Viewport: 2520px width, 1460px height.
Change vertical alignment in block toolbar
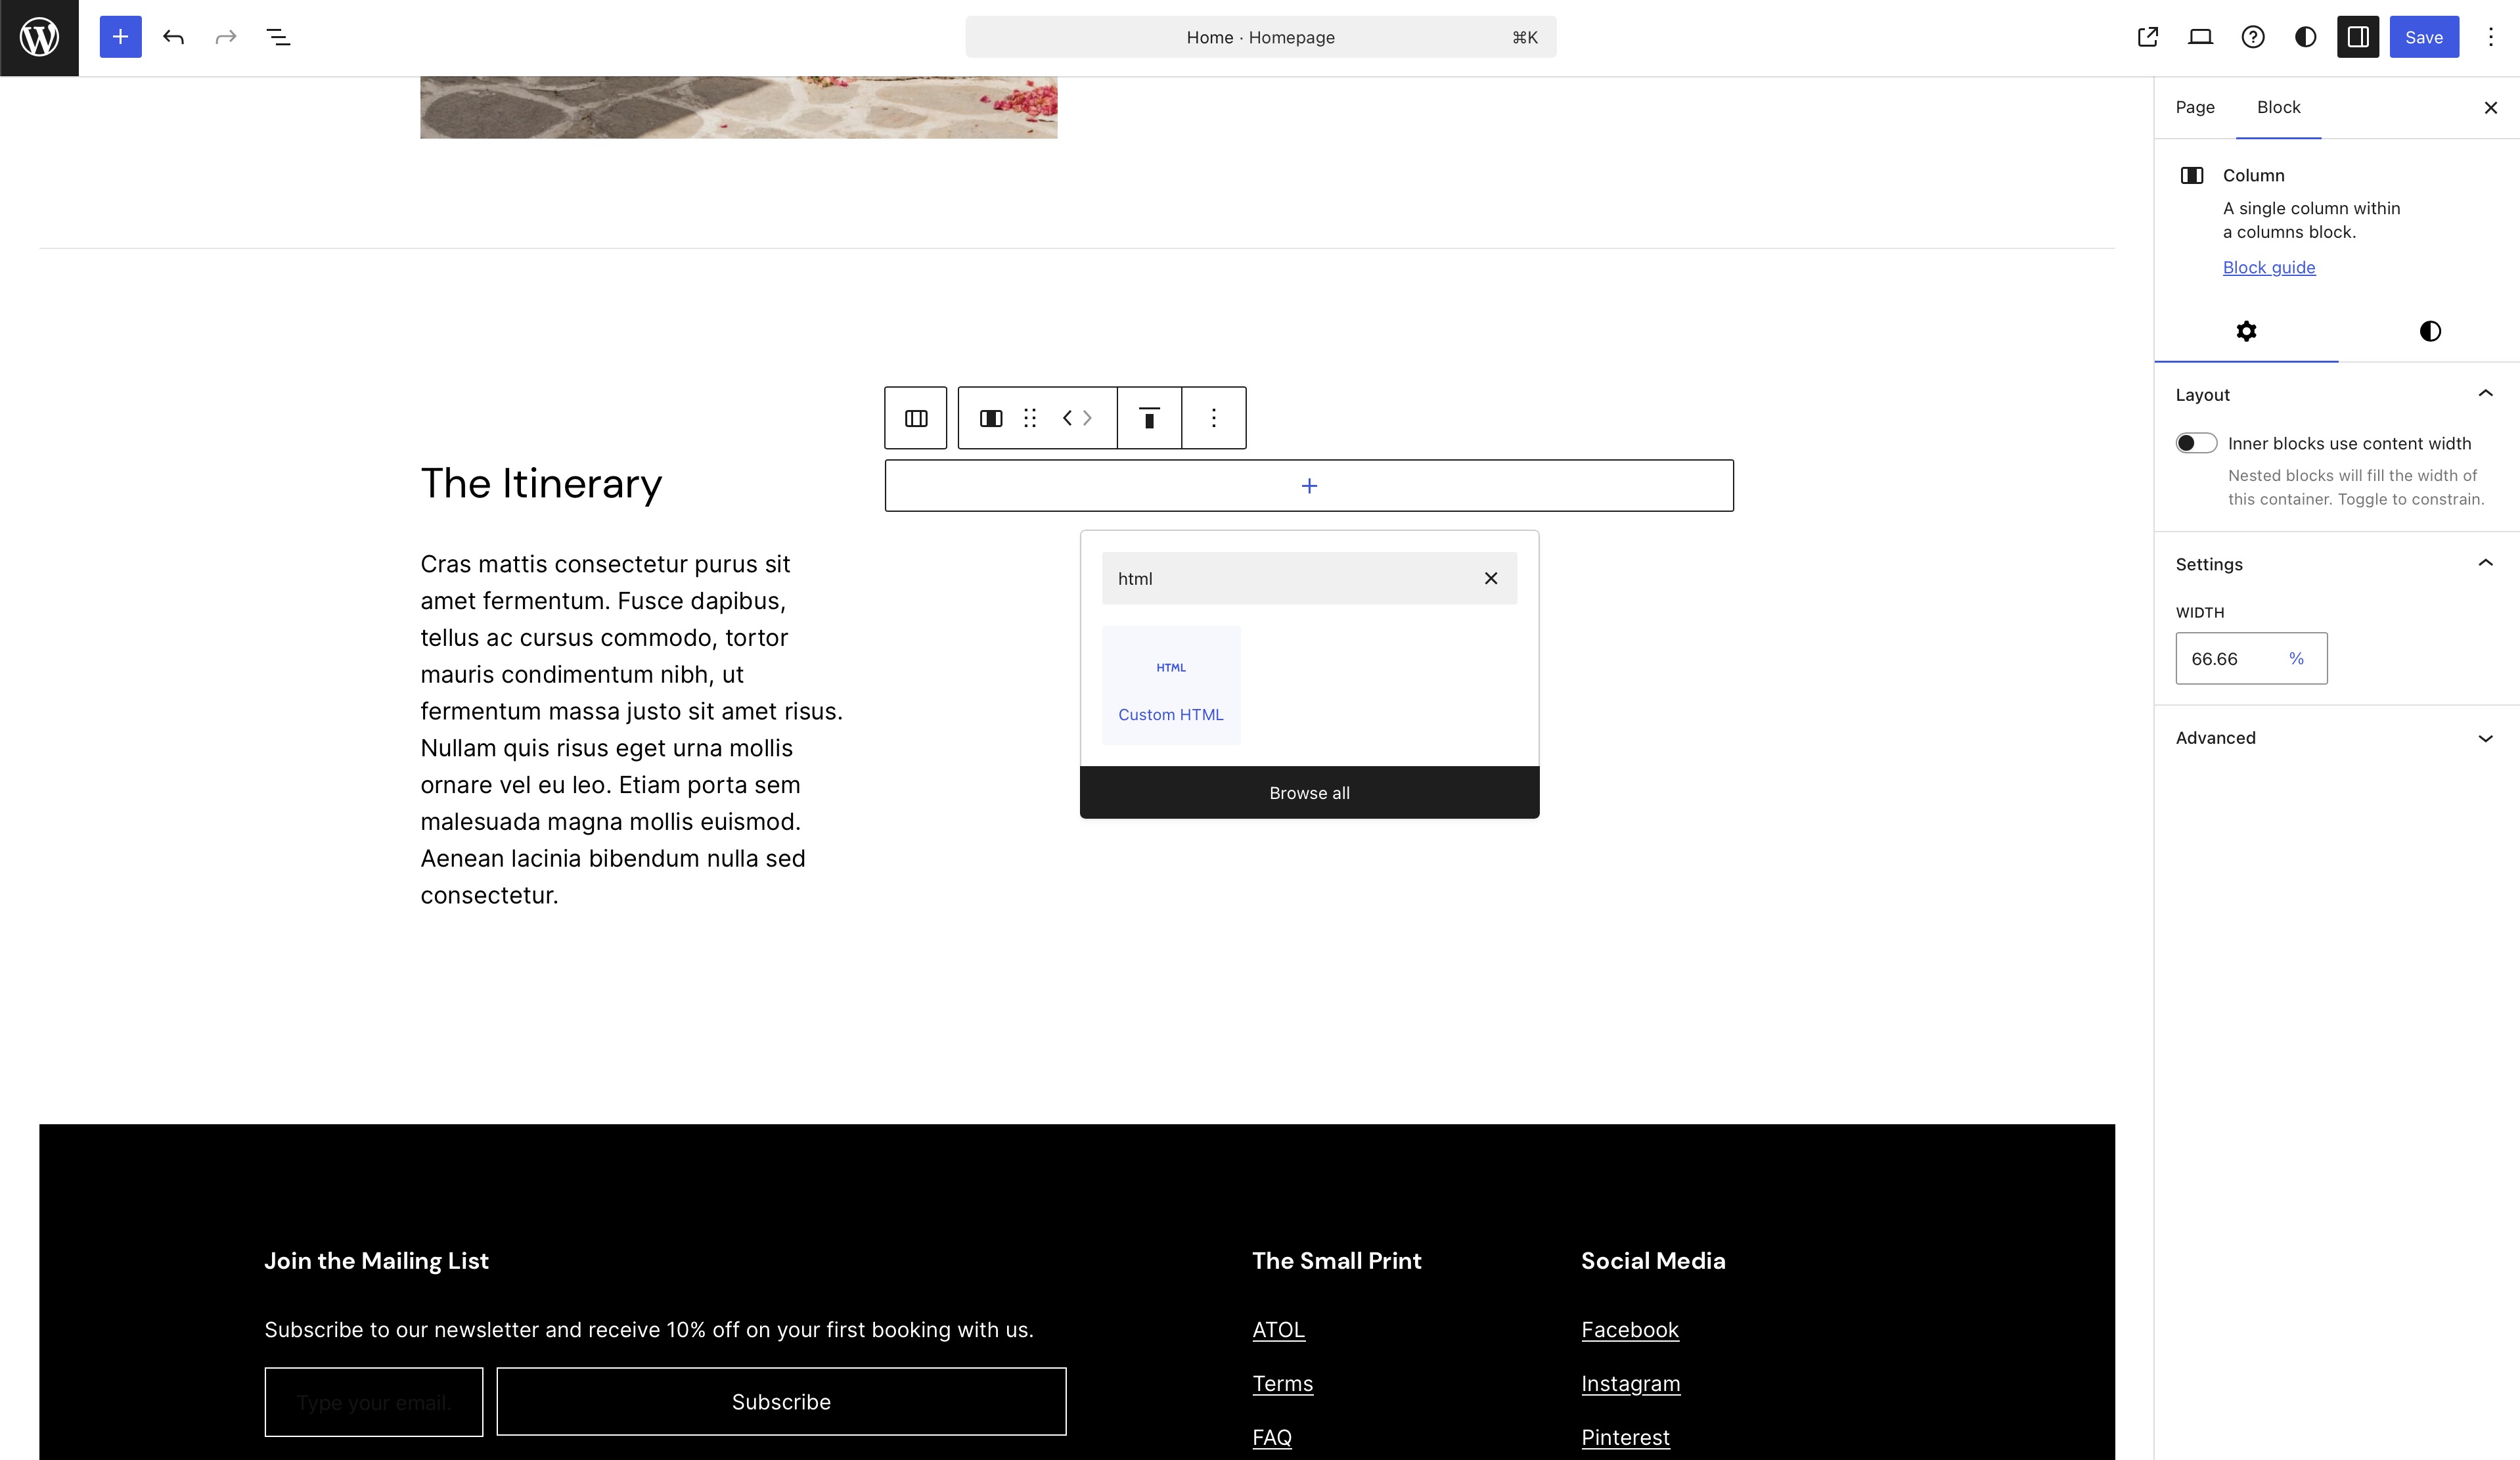(x=1149, y=418)
